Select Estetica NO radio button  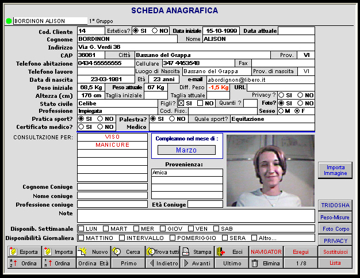(x=155, y=31)
